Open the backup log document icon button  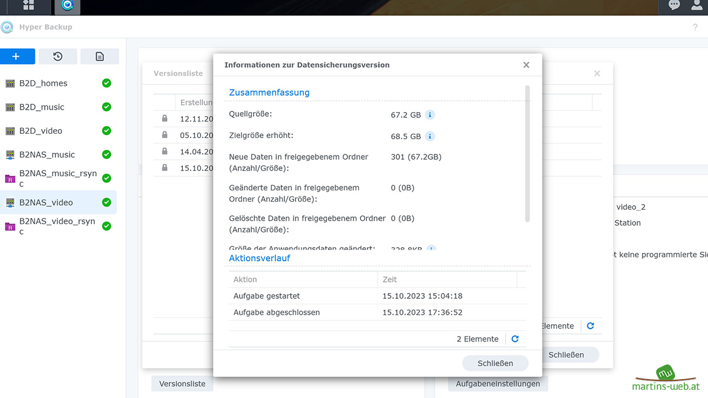coord(100,56)
